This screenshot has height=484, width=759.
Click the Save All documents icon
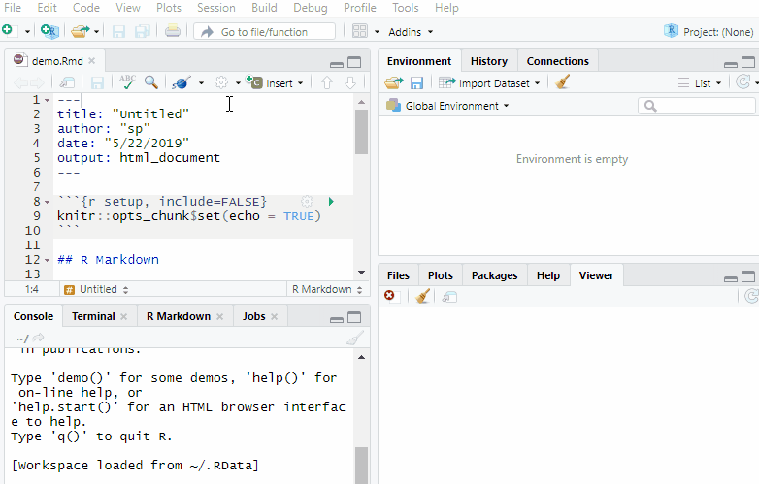tap(143, 31)
